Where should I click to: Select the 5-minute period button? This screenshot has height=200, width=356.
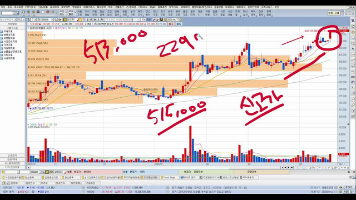click(113, 19)
